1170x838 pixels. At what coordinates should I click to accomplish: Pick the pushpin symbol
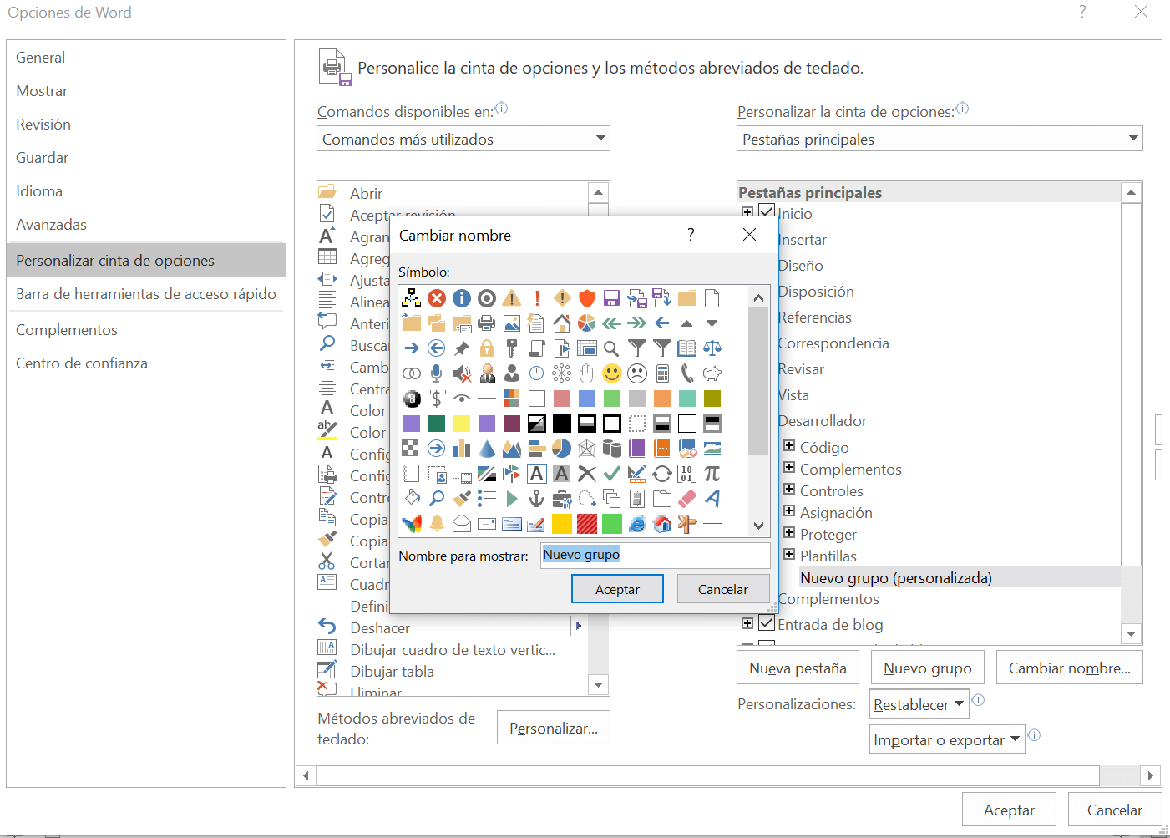(x=462, y=348)
